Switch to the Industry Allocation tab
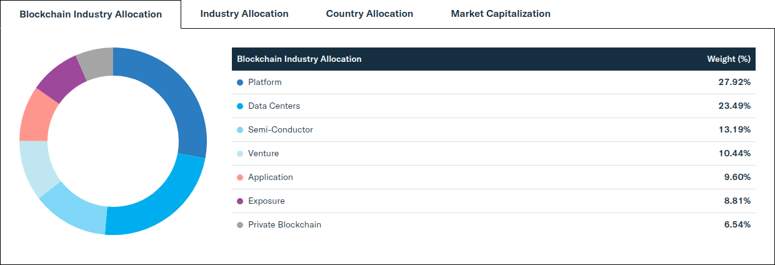 (244, 14)
